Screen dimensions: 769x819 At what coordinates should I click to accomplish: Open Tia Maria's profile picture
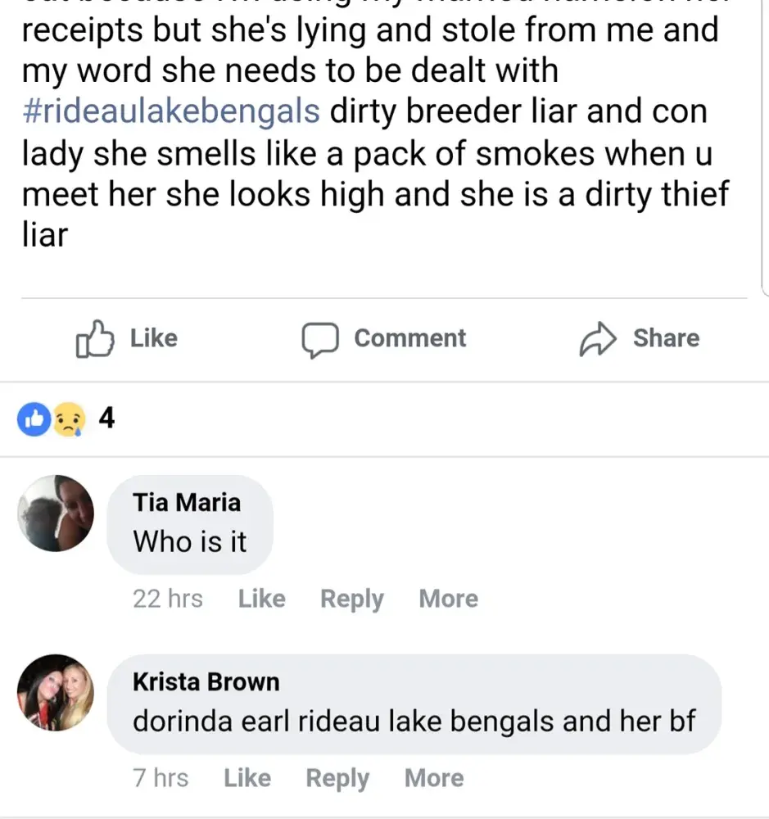[x=56, y=514]
